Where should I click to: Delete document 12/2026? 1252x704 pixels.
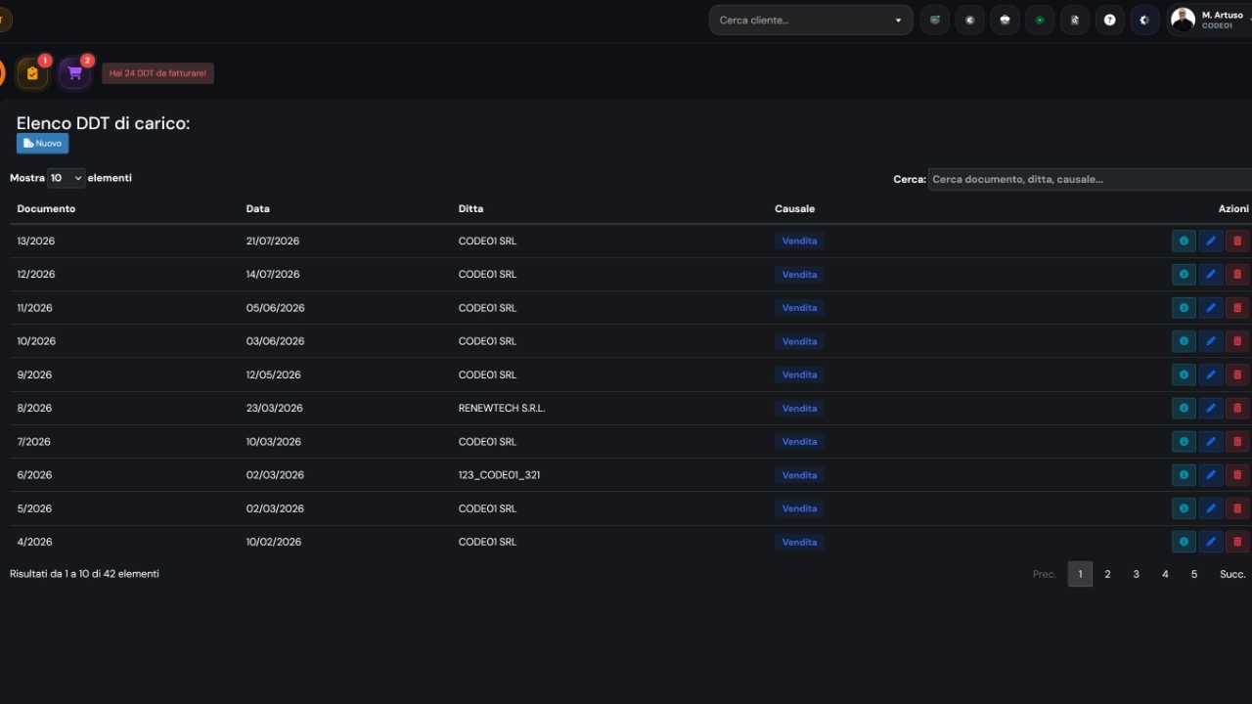pos(1237,274)
